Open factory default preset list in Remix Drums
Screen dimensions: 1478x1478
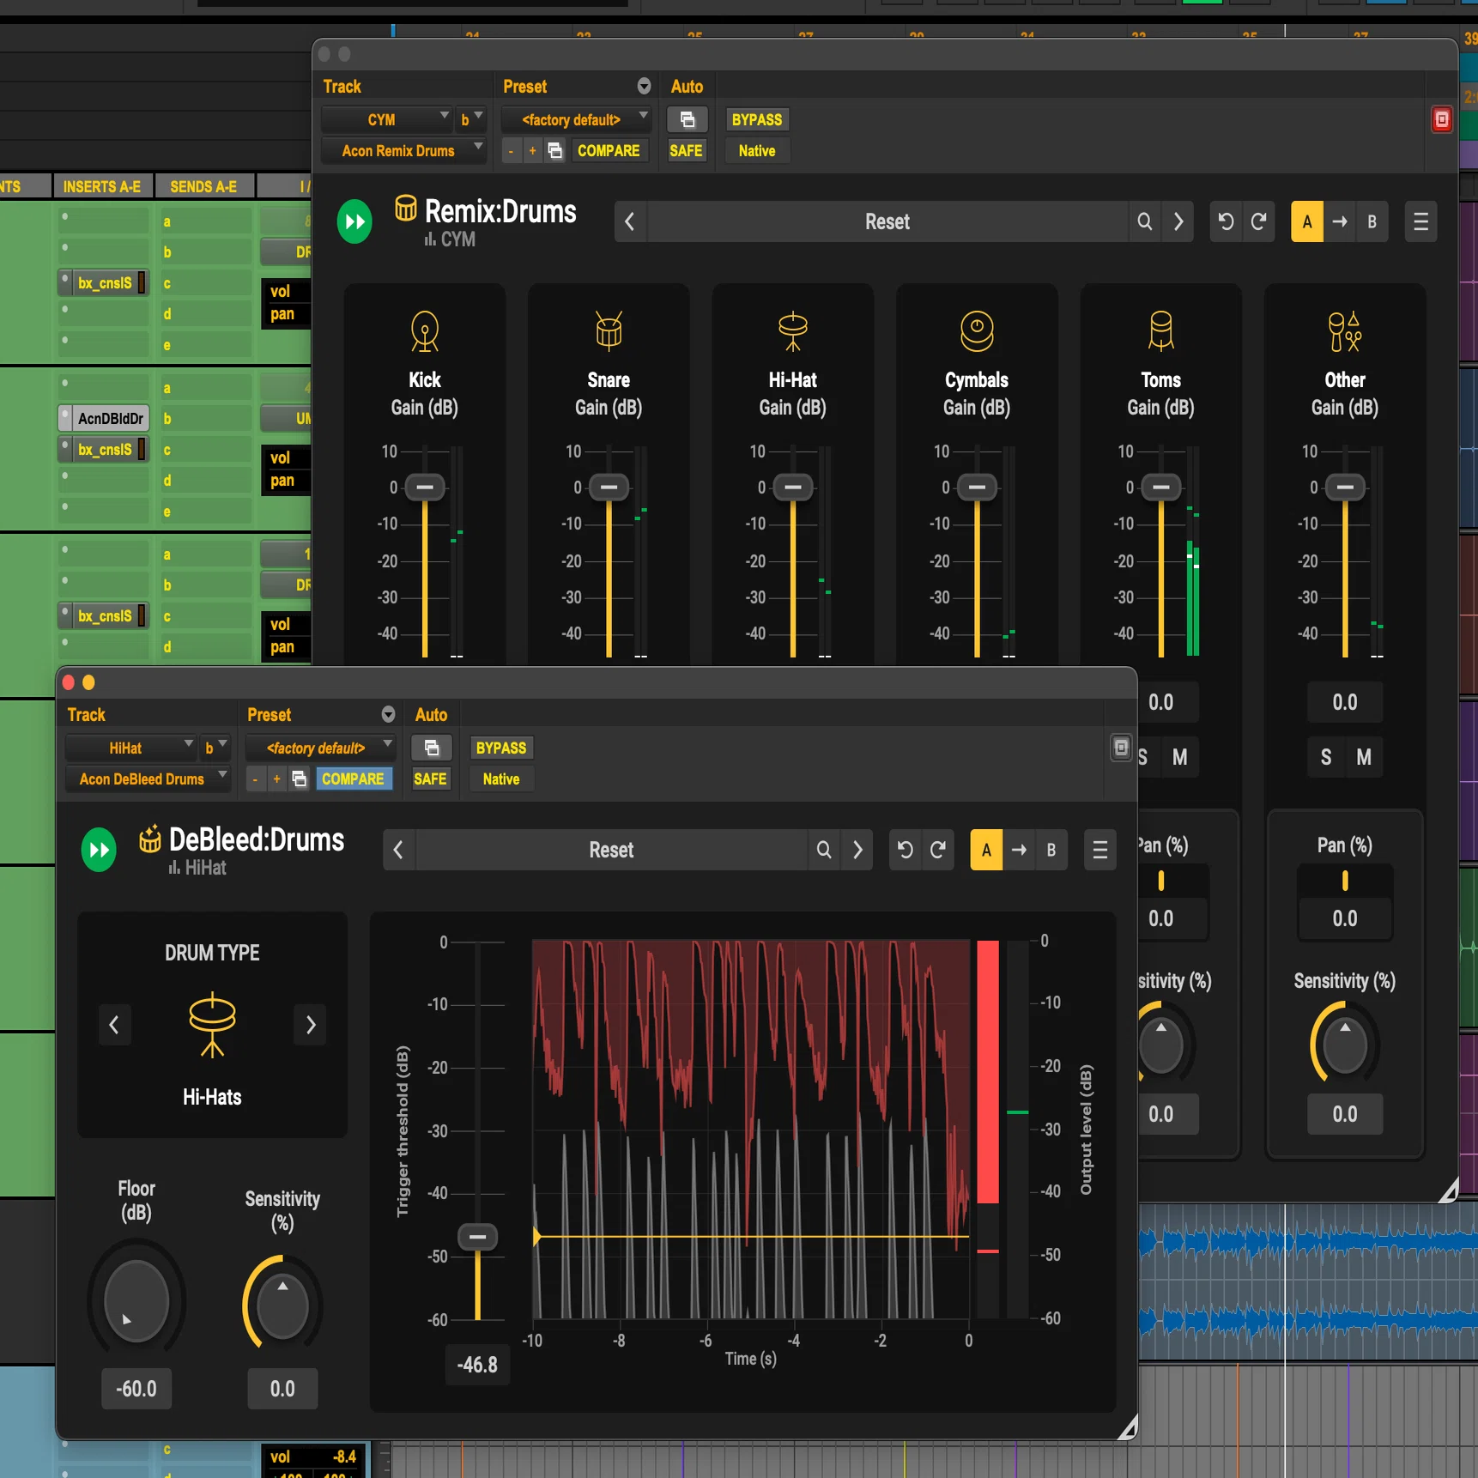coord(576,119)
